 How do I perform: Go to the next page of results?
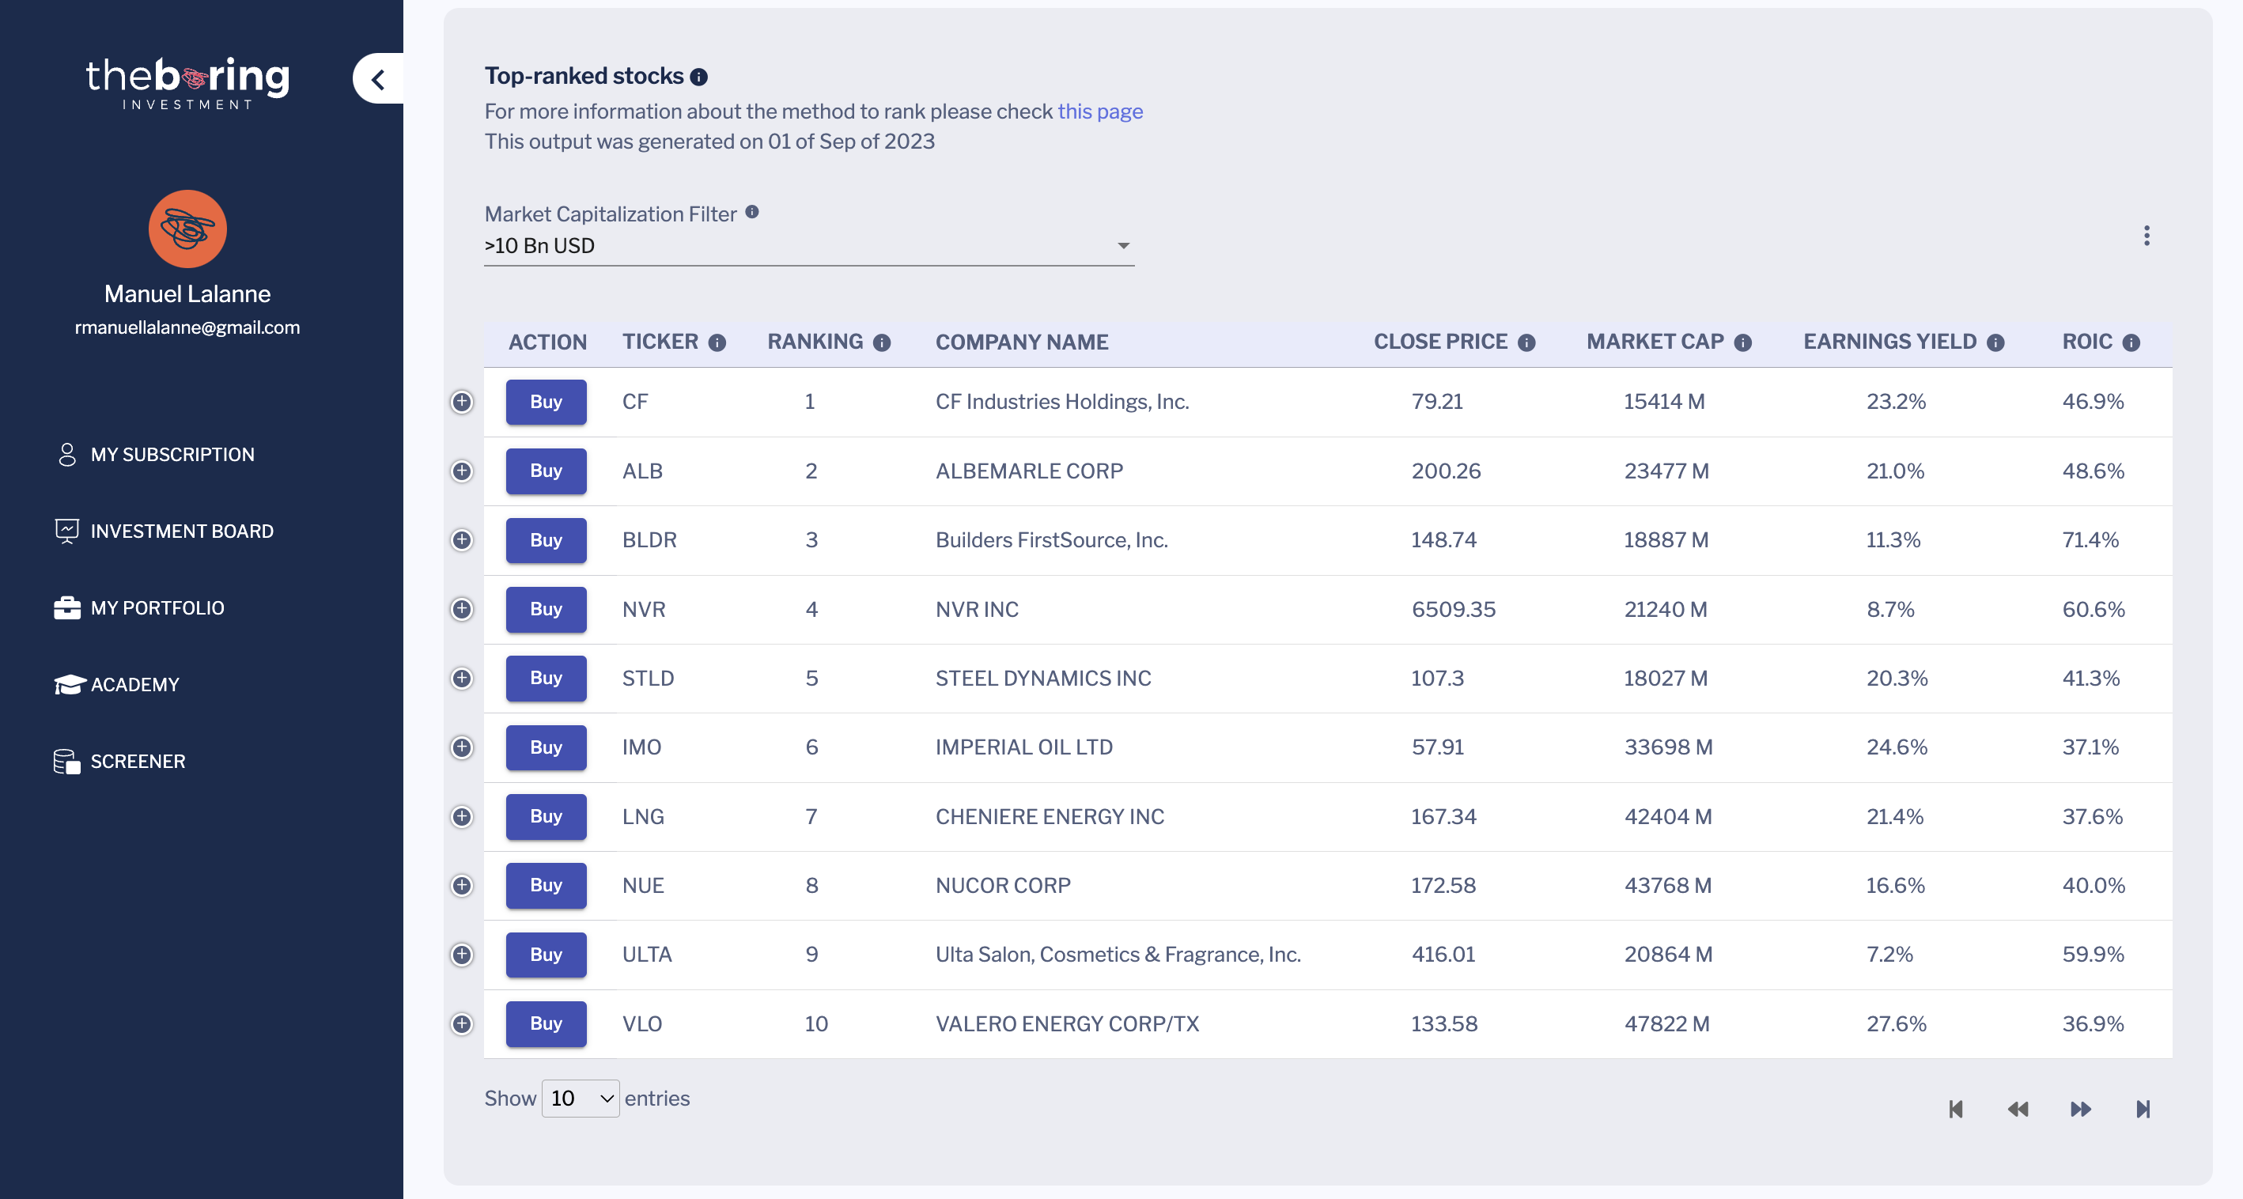click(2080, 1109)
